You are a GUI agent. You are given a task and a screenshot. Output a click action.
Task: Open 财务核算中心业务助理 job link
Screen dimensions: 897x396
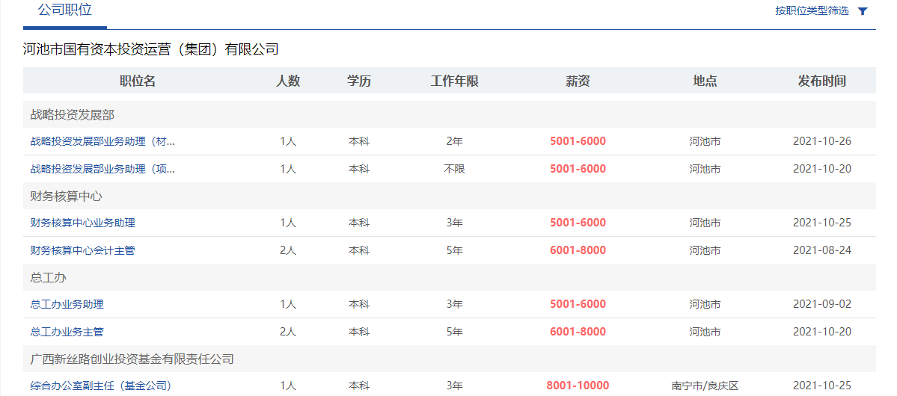(83, 223)
